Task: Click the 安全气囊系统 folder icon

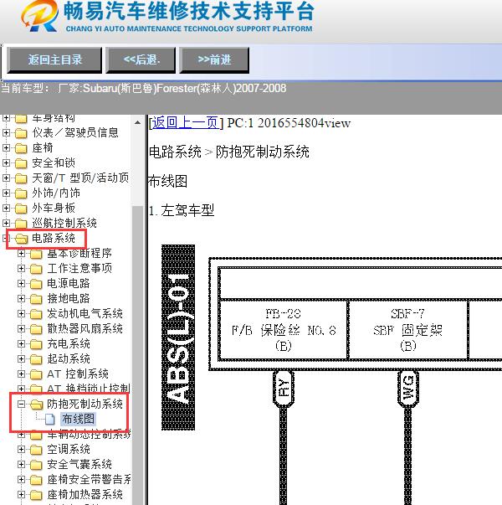Action: (36, 465)
